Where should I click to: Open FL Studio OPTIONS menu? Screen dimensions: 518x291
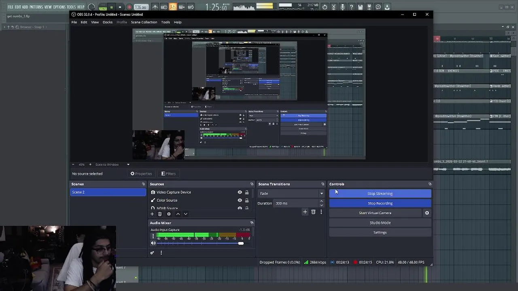click(59, 7)
